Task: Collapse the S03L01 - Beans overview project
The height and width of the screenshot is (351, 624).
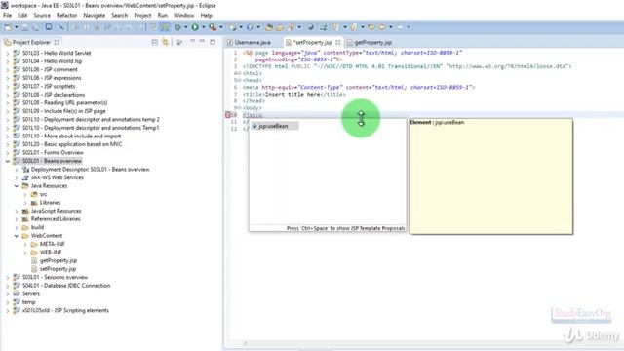Action: tap(8, 161)
